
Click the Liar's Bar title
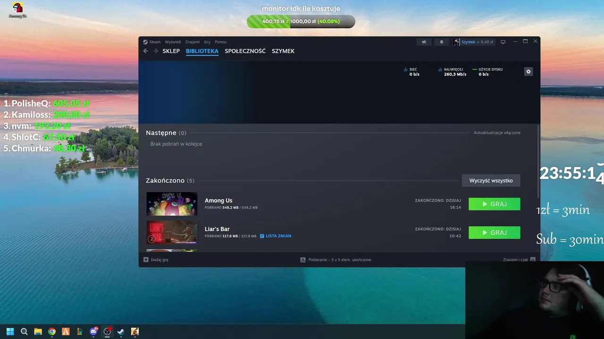pyautogui.click(x=217, y=229)
